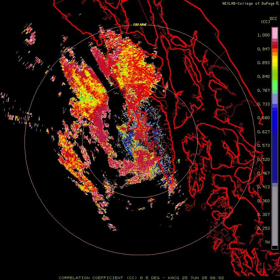Click the KACG station identifier

tap(174, 278)
